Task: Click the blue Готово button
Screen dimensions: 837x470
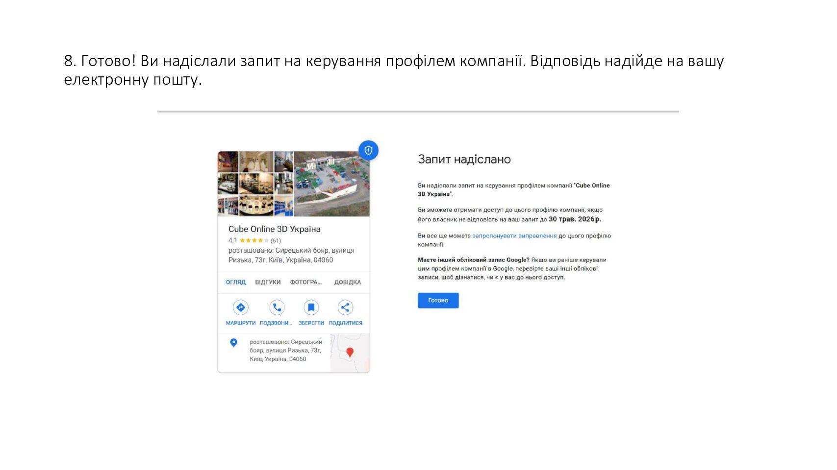Action: pos(438,301)
